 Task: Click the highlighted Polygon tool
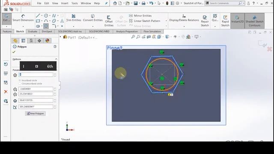46,26
